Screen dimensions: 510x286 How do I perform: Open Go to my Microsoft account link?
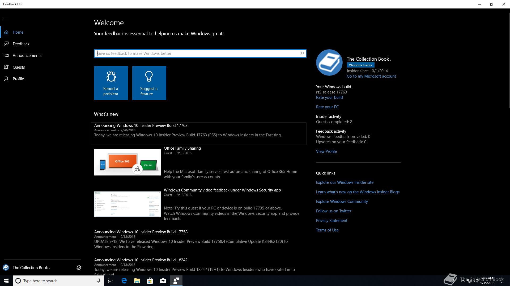(371, 76)
